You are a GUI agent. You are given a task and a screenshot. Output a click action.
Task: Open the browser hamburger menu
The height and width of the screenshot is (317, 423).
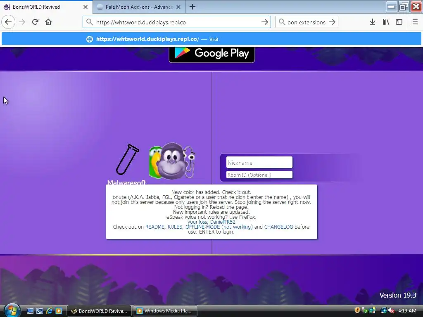[x=415, y=22]
